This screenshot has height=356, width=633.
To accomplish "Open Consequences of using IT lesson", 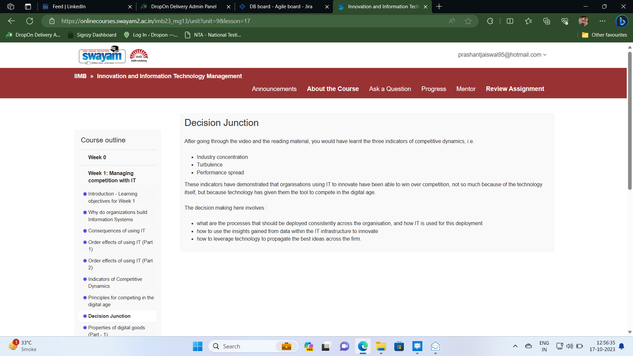I will click(x=116, y=231).
